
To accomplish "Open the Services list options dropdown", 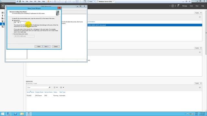I will point(55,87).
